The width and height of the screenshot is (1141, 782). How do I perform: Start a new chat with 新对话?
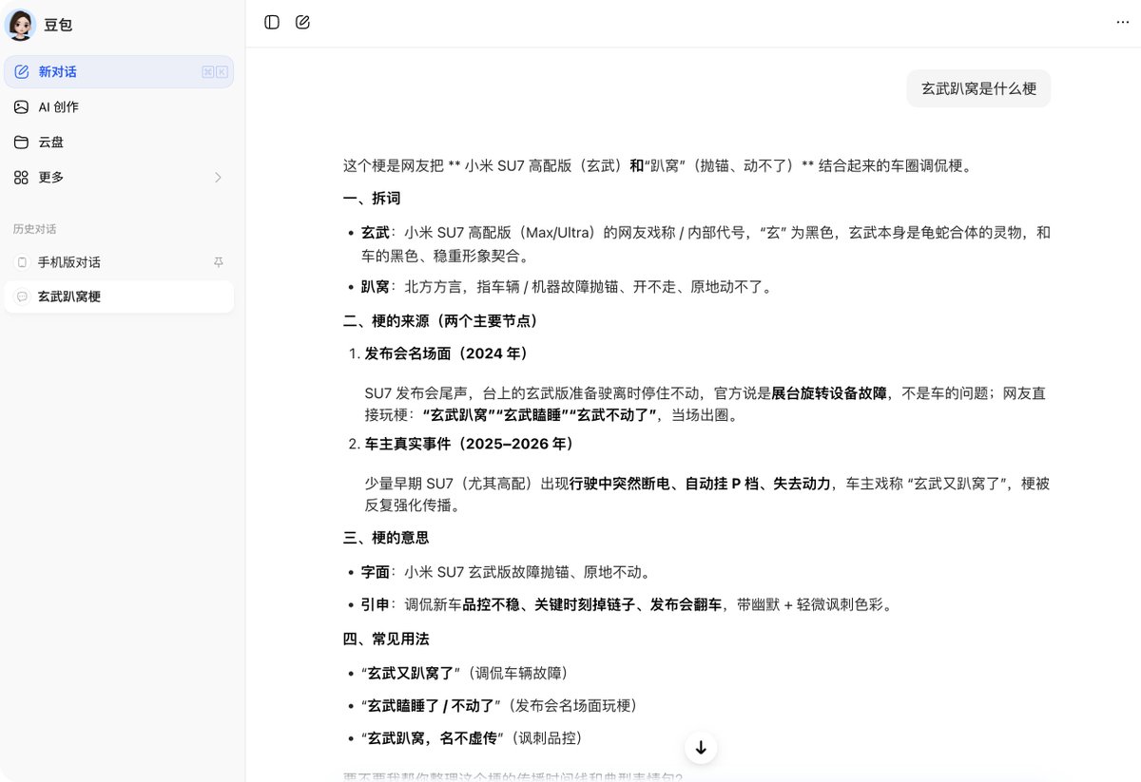tap(119, 71)
